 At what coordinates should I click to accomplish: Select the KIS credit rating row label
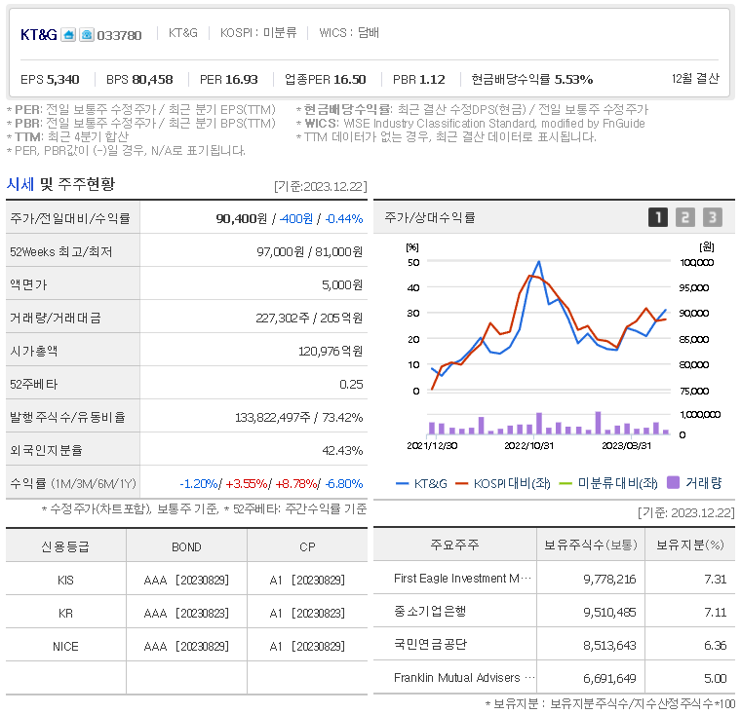[x=65, y=580]
